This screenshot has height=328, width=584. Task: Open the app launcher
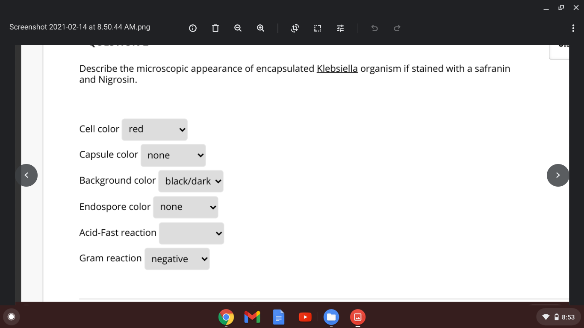coord(12,317)
